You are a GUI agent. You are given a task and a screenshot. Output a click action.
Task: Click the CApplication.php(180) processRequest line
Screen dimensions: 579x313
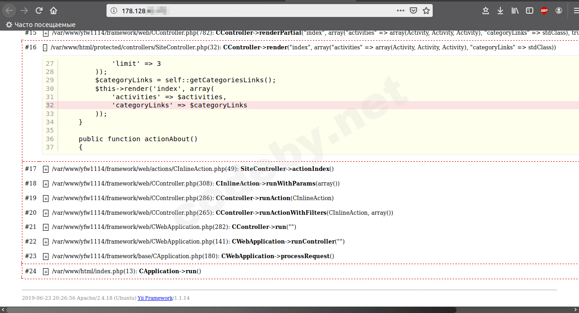pos(193,256)
